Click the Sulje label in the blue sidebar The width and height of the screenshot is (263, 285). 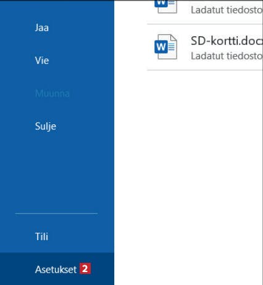coord(46,126)
